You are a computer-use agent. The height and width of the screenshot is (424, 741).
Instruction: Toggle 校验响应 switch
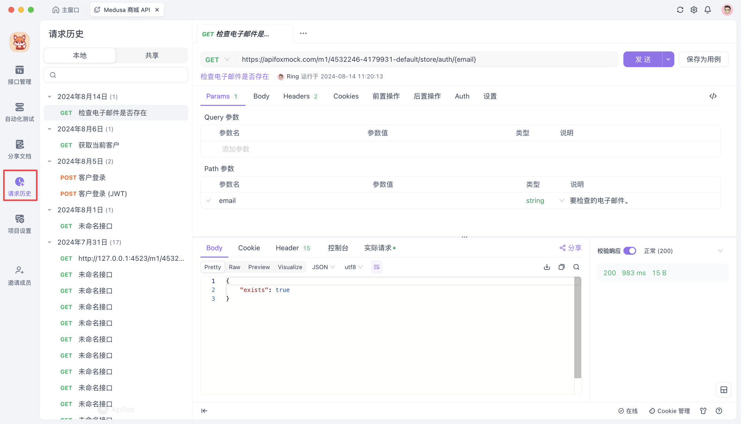(629, 251)
